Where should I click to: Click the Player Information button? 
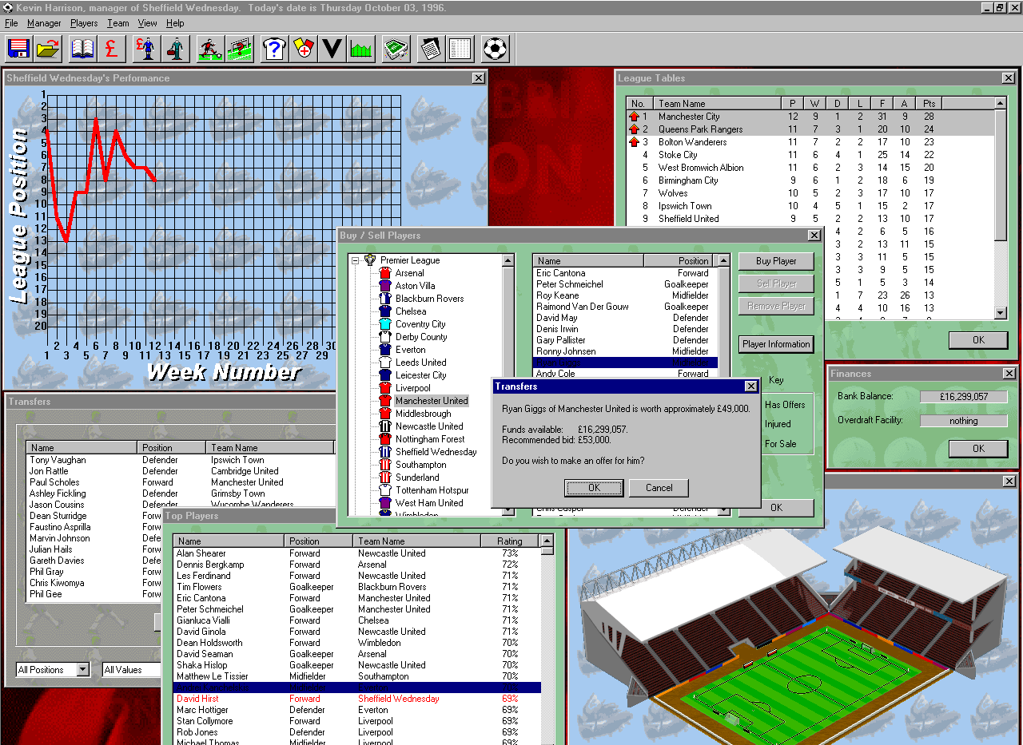pyautogui.click(x=776, y=344)
